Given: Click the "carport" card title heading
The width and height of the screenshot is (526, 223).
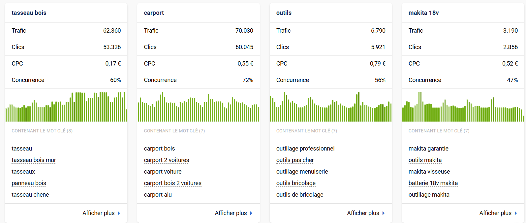Looking at the screenshot, I should (x=154, y=13).
